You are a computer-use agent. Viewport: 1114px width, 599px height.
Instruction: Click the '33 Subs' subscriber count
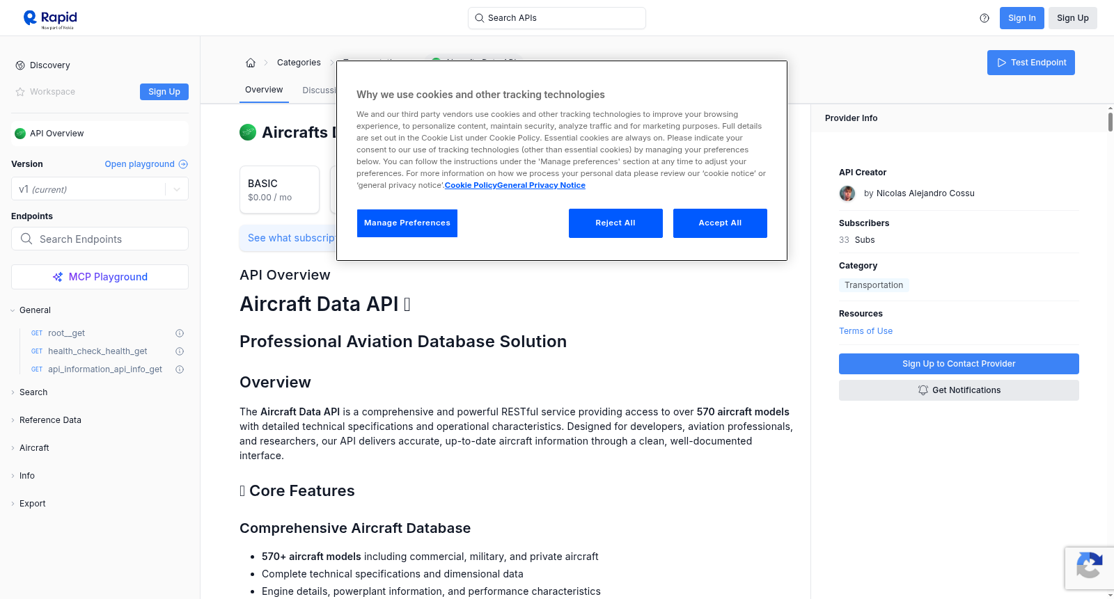tap(857, 240)
